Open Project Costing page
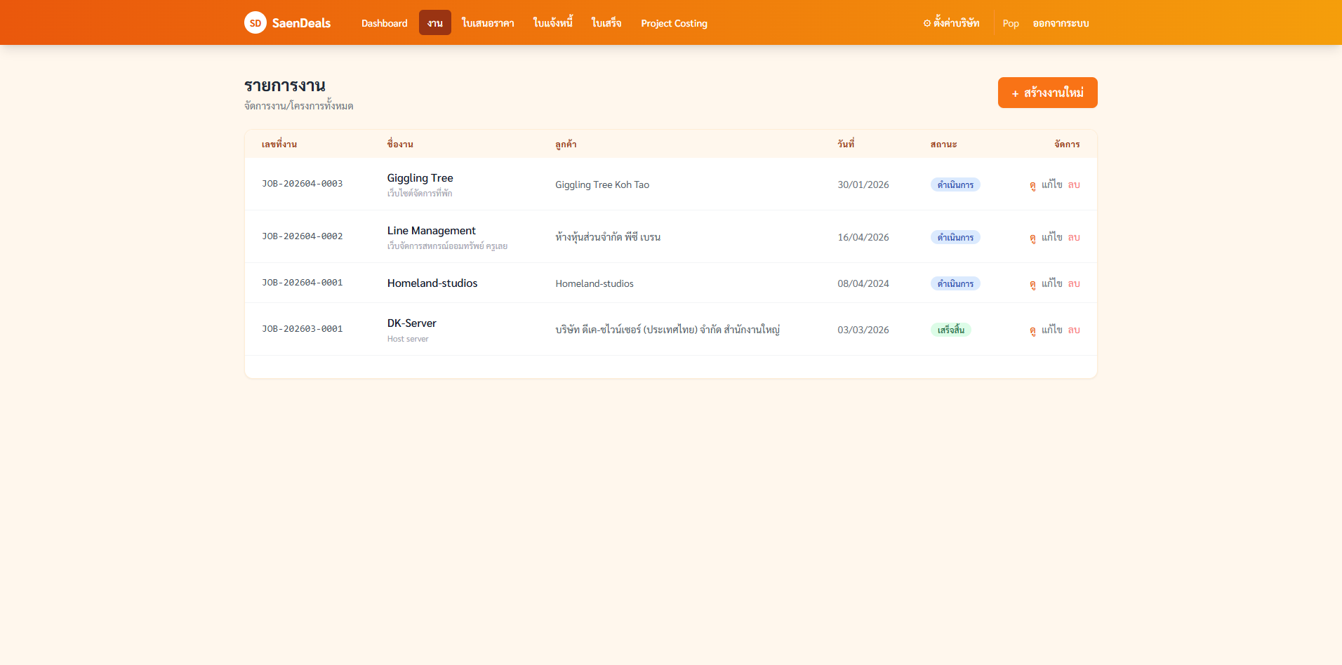Image resolution: width=1342 pixels, height=665 pixels. coord(674,23)
